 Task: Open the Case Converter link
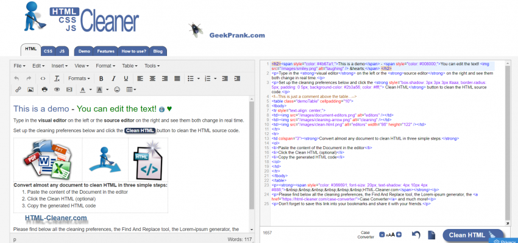(x=366, y=234)
